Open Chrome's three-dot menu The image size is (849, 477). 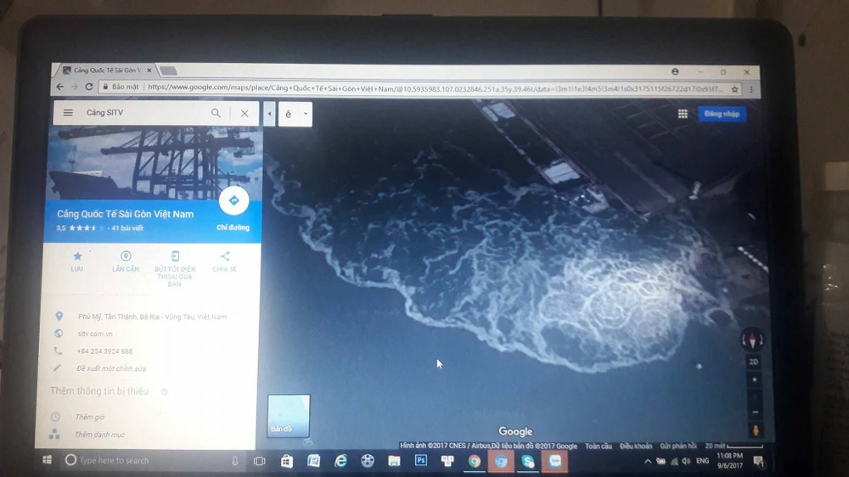click(751, 89)
